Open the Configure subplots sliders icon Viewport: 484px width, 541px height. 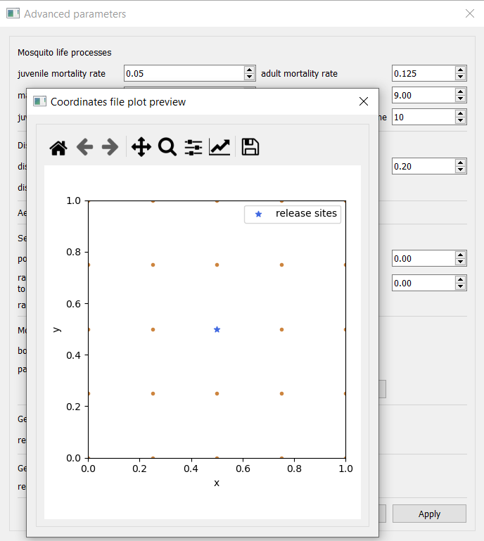tap(193, 147)
